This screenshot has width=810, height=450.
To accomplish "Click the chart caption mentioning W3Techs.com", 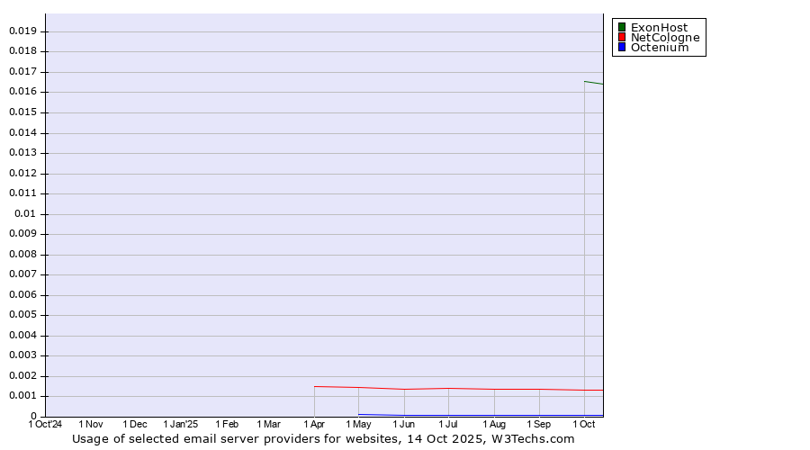I will tap(323, 439).
